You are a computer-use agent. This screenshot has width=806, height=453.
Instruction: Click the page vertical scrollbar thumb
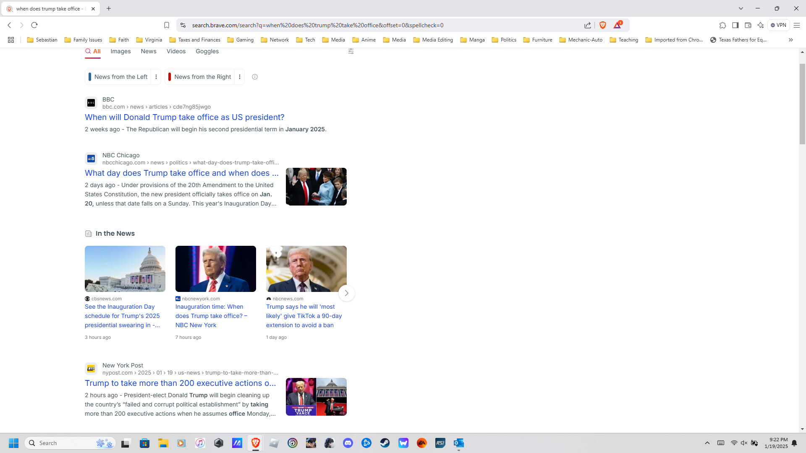(802, 104)
